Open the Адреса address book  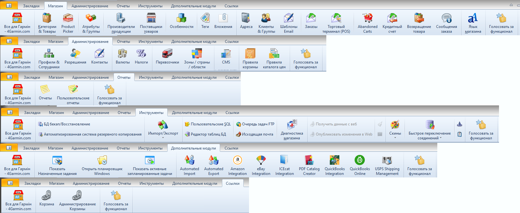[x=246, y=21]
